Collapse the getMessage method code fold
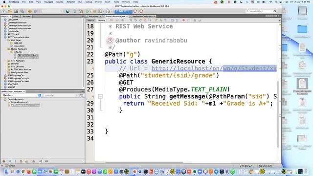The width and height of the screenshot is (313, 176). (x=100, y=97)
